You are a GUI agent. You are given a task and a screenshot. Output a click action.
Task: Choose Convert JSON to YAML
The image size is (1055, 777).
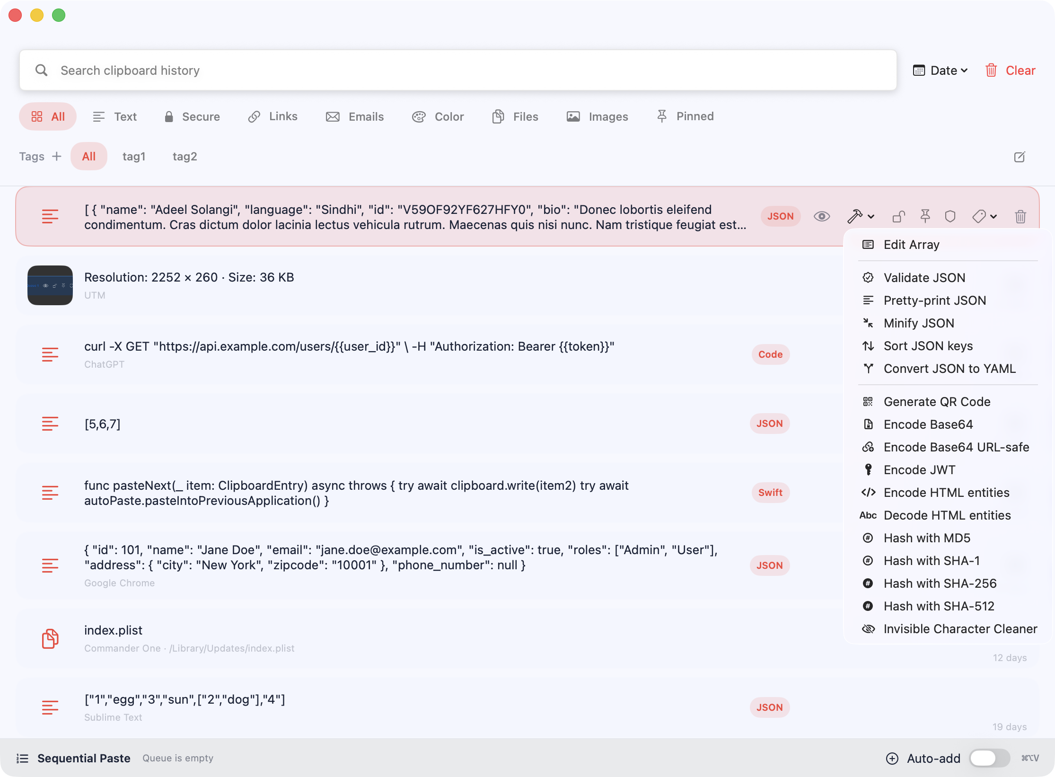click(947, 369)
